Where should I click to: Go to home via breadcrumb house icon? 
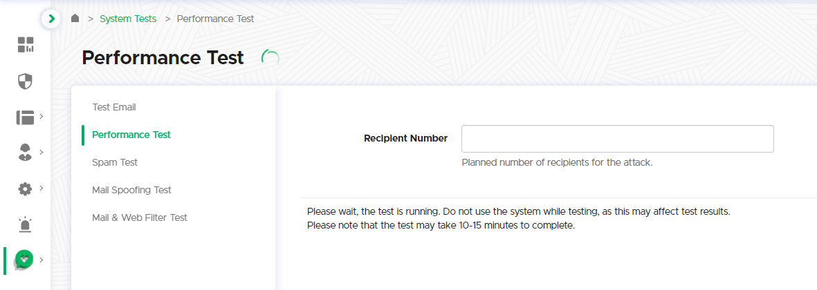pyautogui.click(x=75, y=19)
